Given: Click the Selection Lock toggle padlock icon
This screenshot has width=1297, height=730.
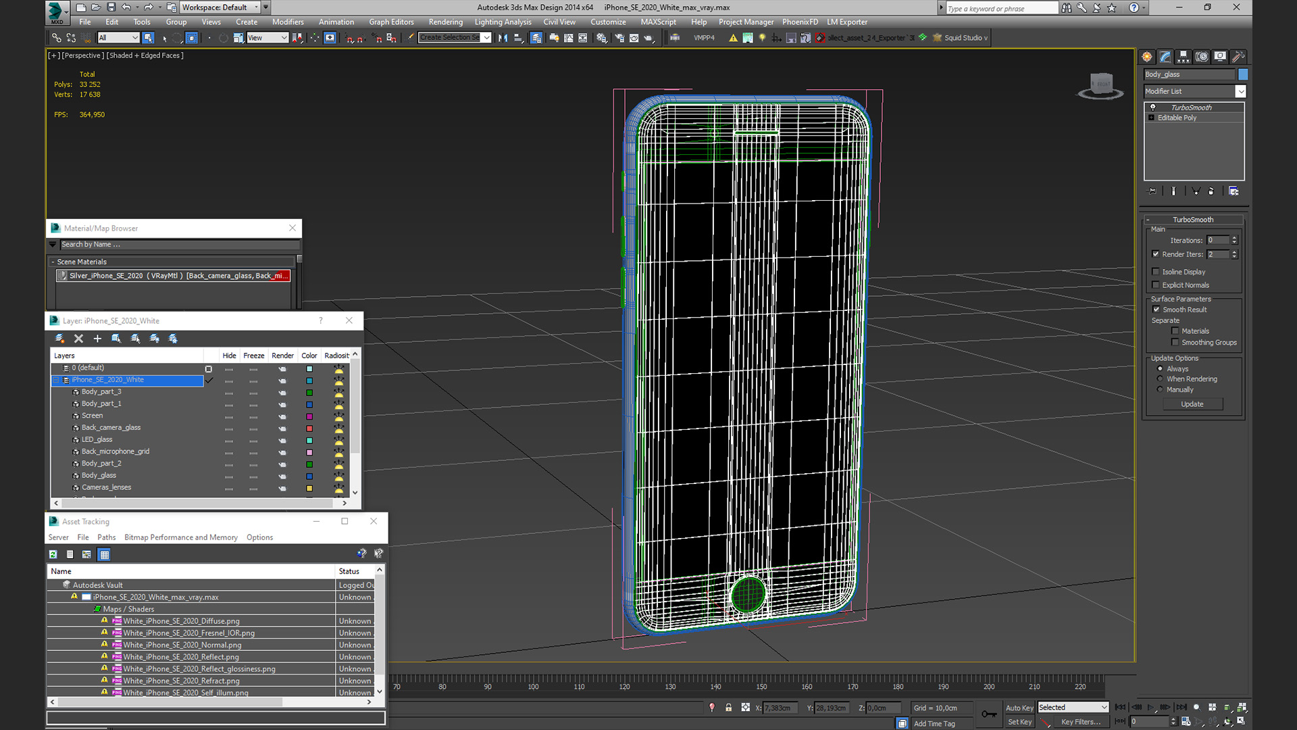Looking at the screenshot, I should (728, 708).
